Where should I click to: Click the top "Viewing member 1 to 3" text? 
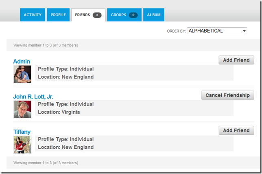pyautogui.click(x=46, y=45)
